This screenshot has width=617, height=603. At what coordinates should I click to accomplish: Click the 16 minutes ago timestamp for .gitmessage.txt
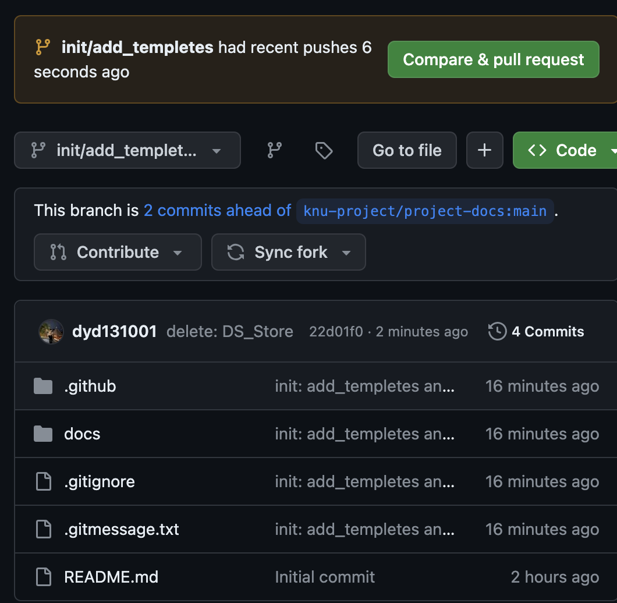(x=542, y=530)
